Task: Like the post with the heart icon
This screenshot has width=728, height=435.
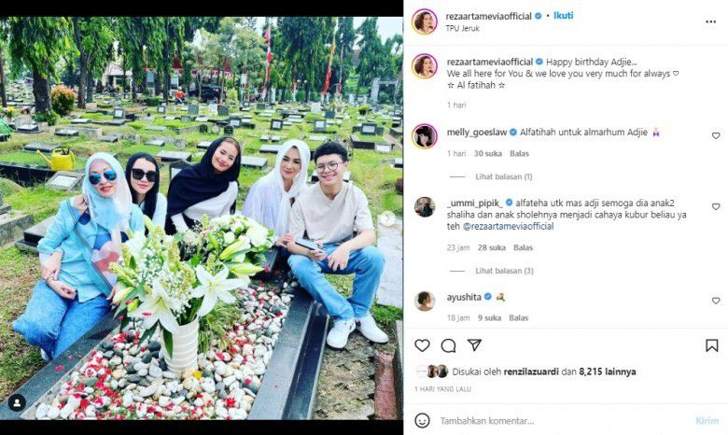Action: coord(422,345)
